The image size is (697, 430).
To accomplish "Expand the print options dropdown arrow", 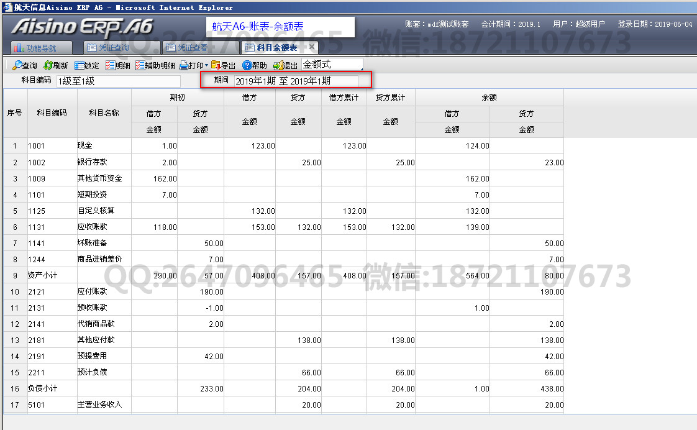I will (206, 65).
